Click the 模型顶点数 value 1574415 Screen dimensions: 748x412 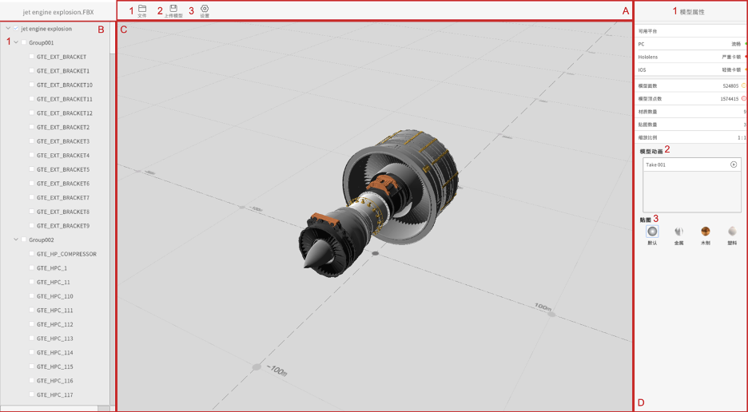[730, 99]
